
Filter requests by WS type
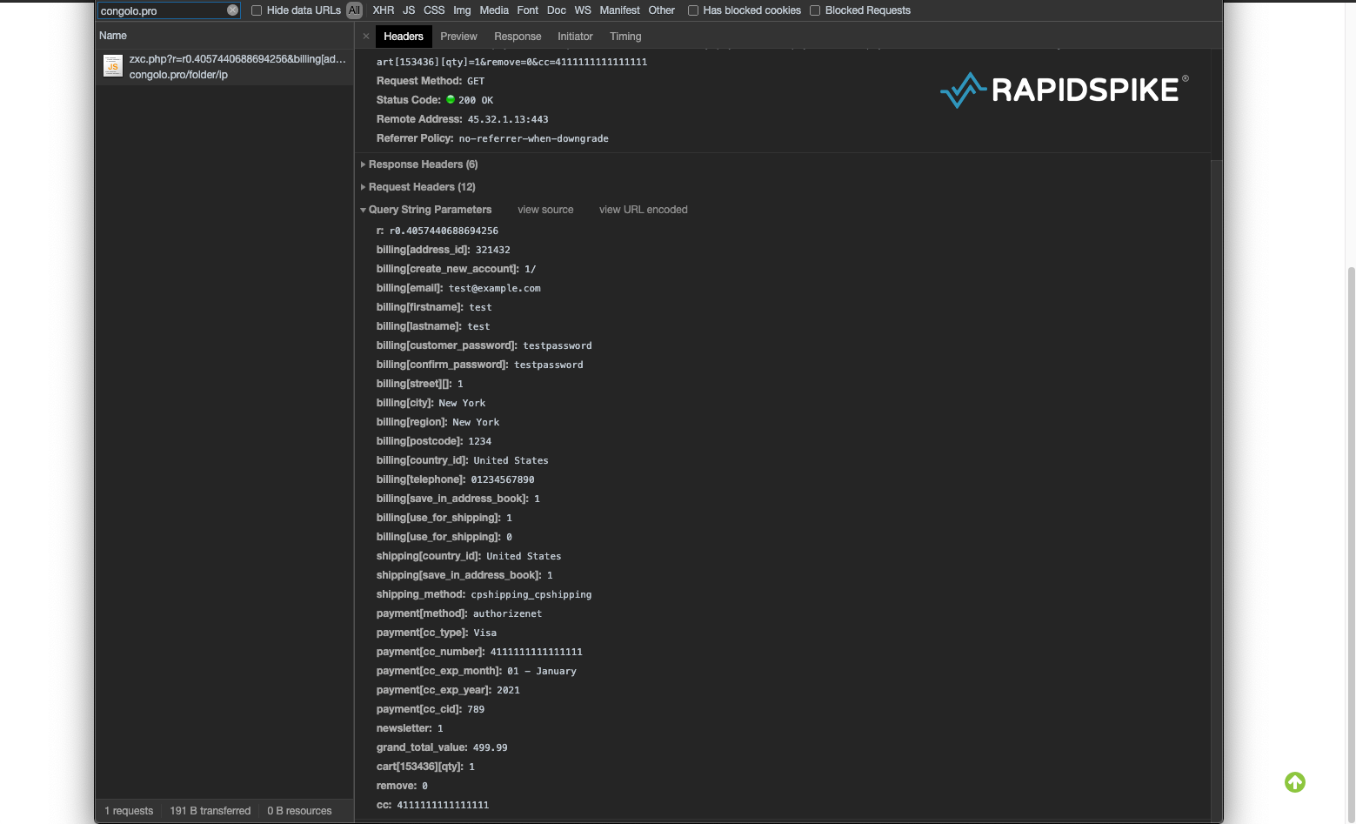tap(583, 10)
